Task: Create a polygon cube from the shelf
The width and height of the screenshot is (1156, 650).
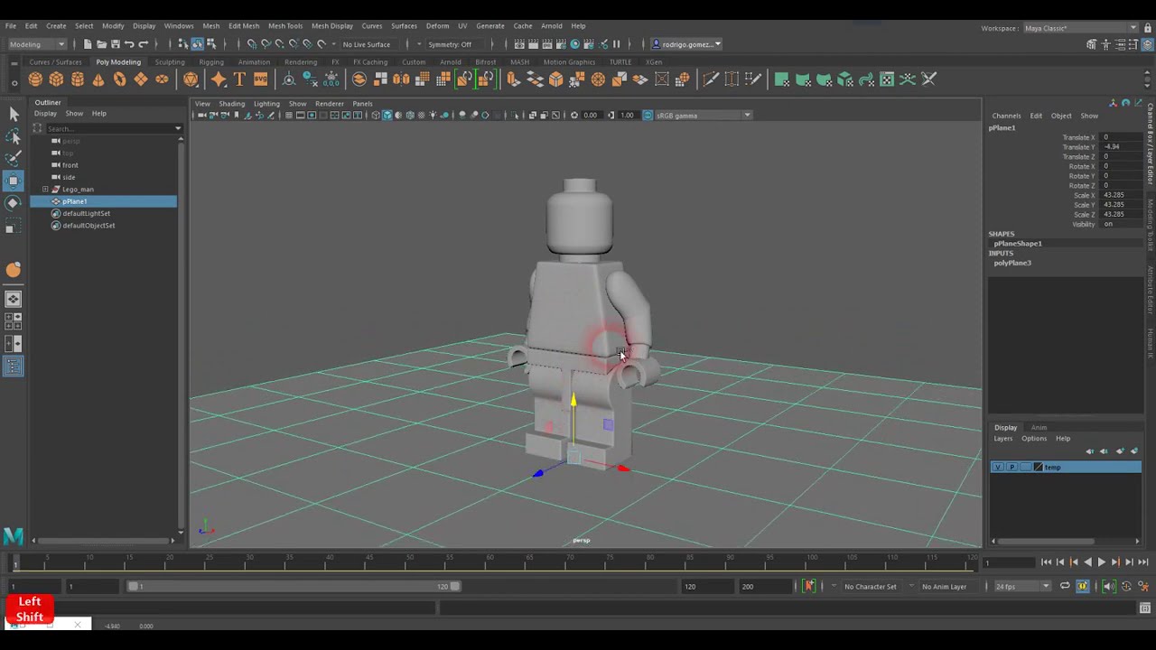Action: [x=56, y=79]
